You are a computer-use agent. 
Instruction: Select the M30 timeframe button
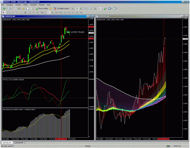pyautogui.click(x=60, y=12)
